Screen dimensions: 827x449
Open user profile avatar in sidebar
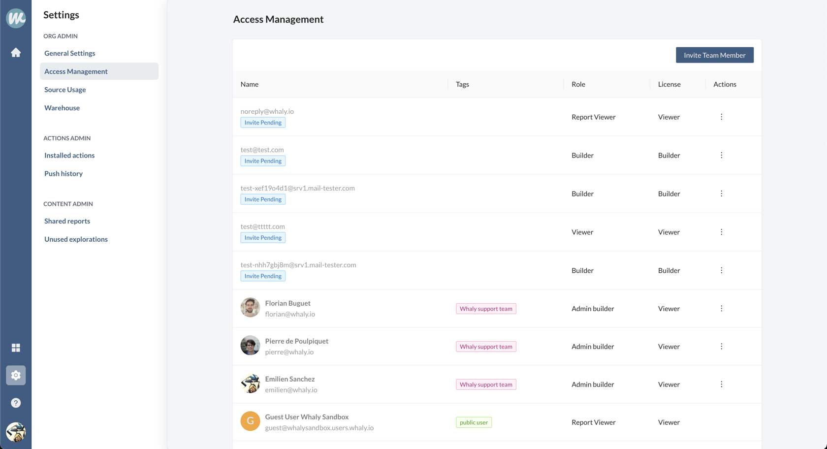tap(16, 432)
